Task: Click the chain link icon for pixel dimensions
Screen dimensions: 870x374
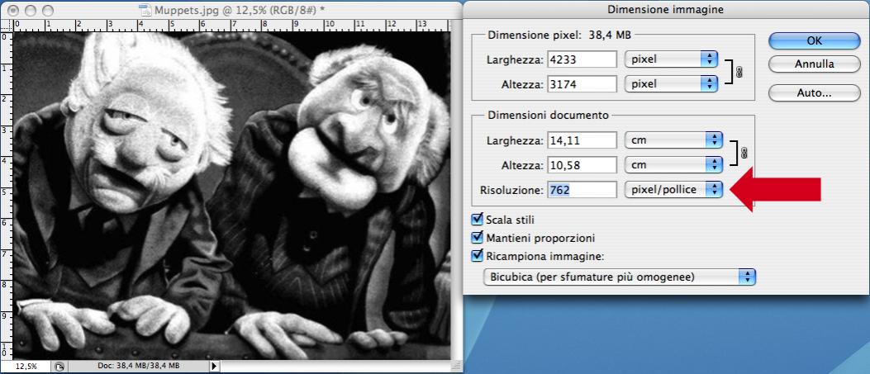Action: [x=739, y=72]
